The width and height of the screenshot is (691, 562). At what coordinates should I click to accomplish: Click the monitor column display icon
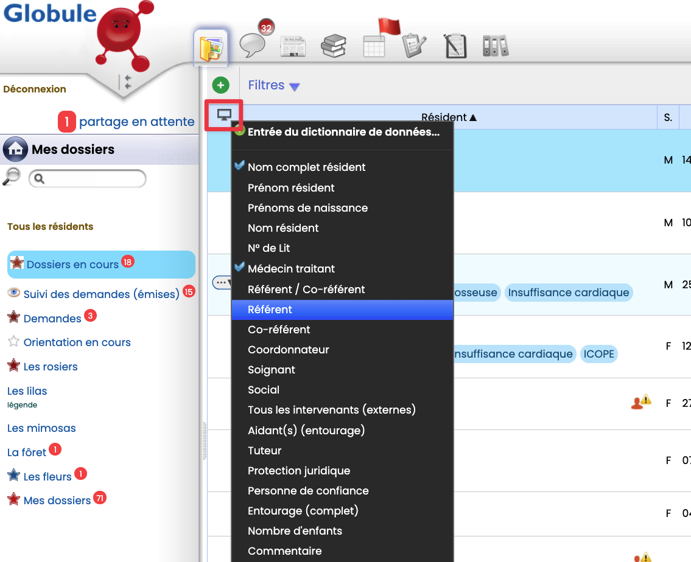224,115
